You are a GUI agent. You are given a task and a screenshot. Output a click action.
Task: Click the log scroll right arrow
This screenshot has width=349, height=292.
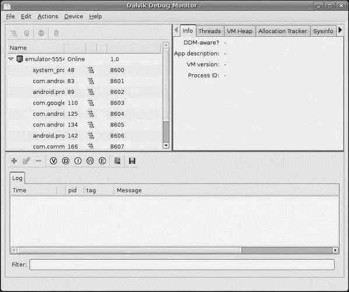point(336,251)
